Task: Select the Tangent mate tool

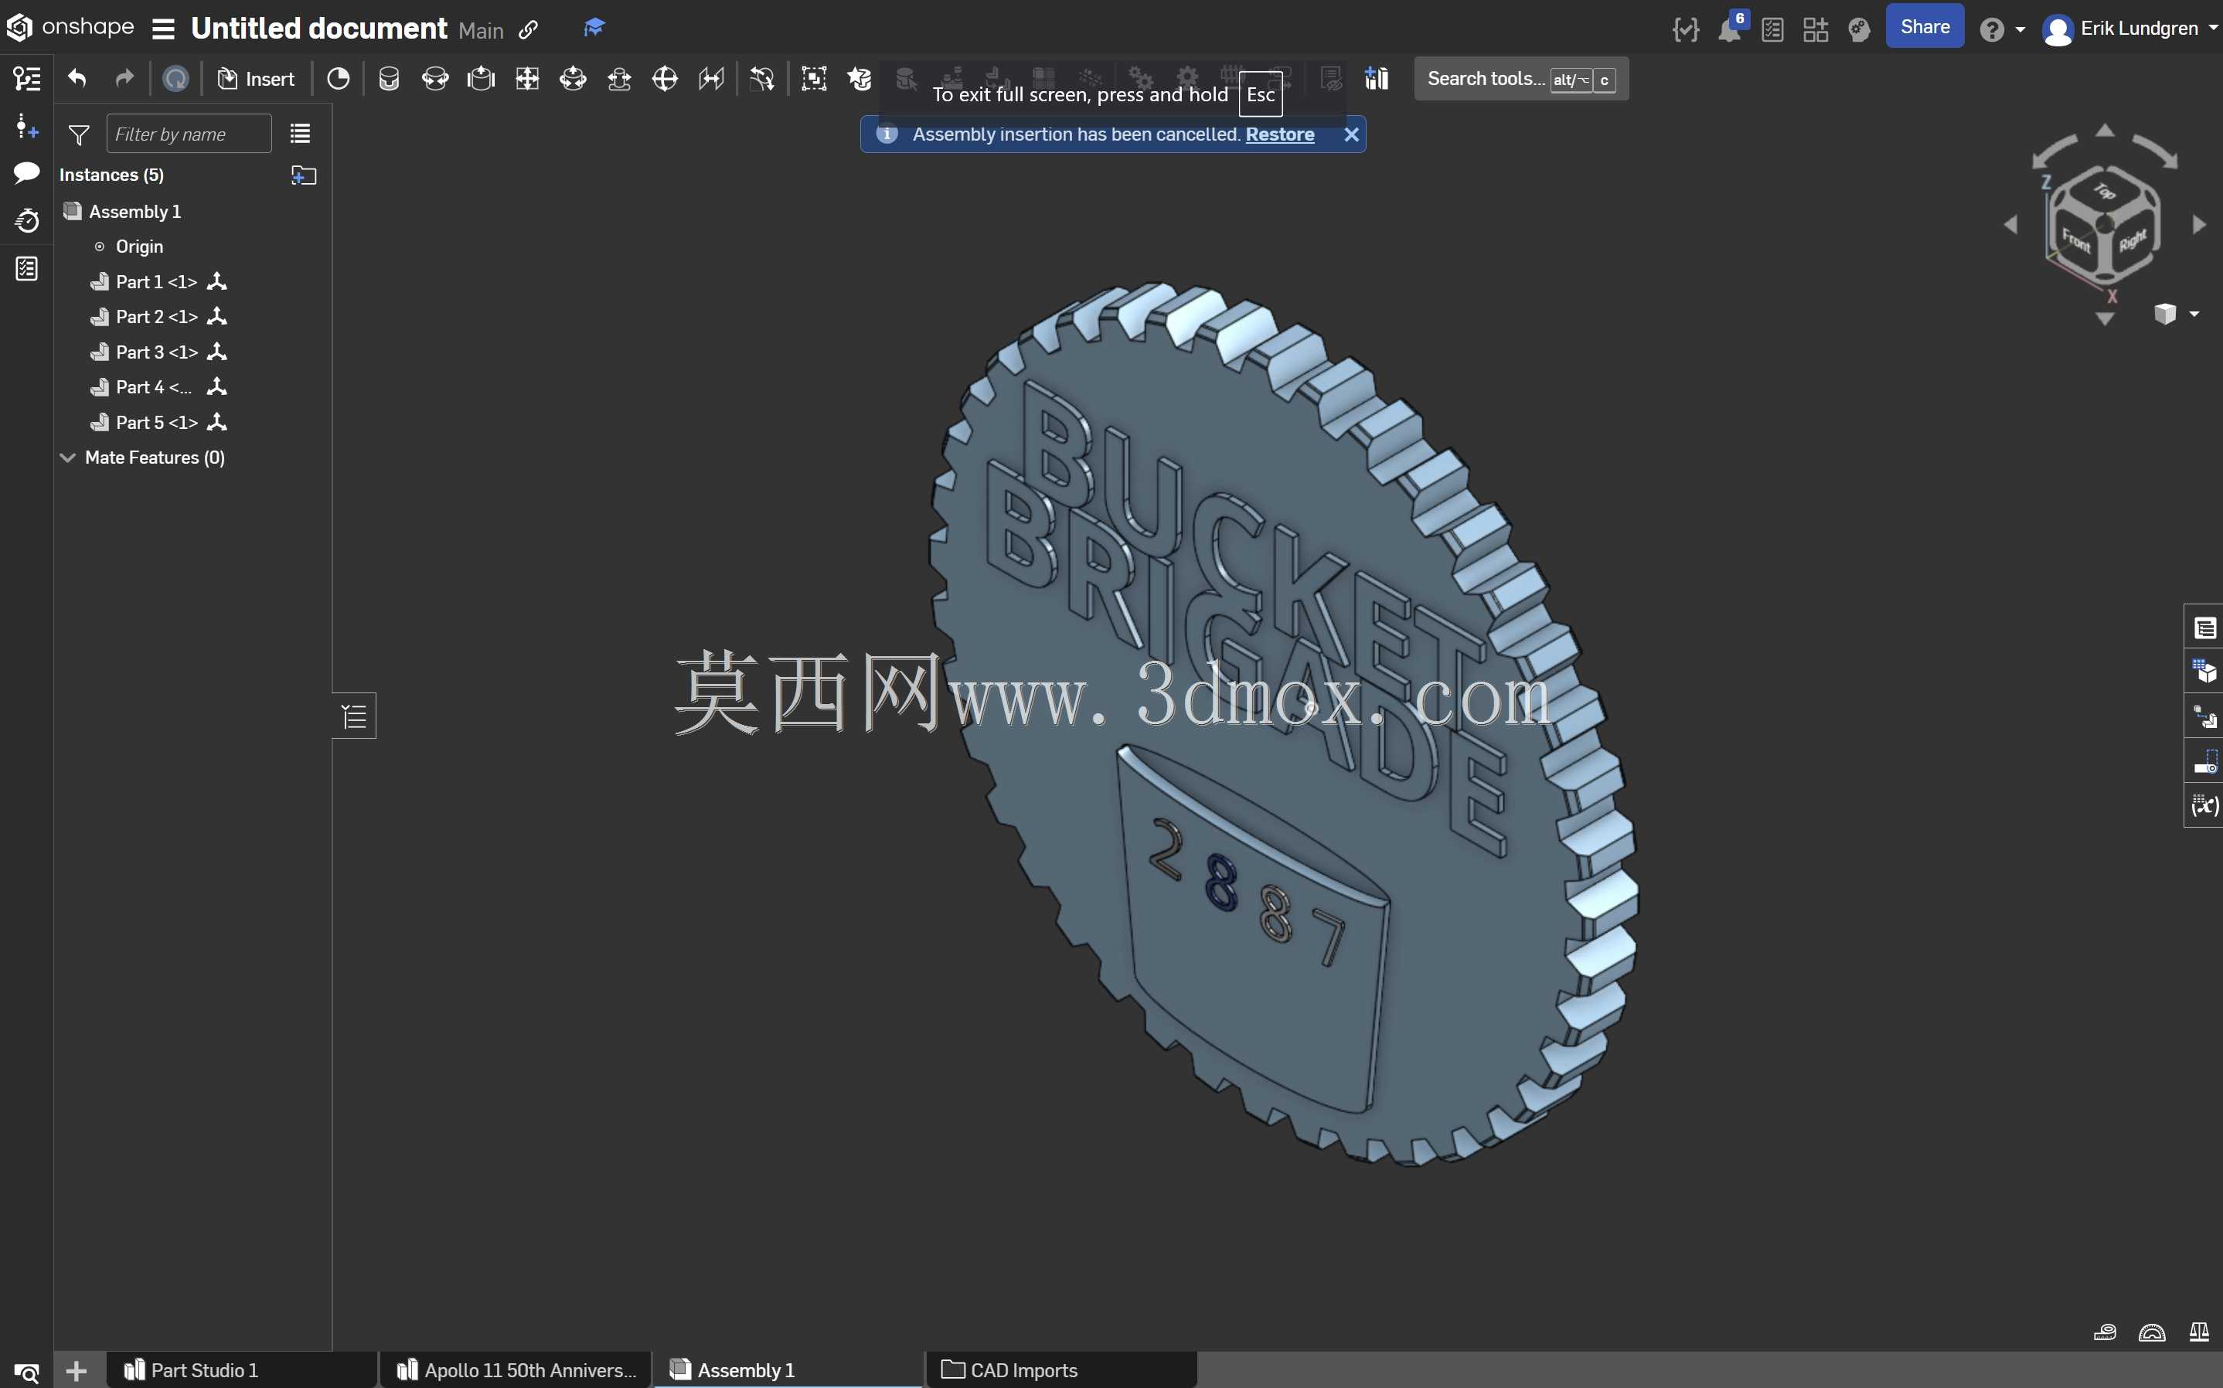Action: 762,79
